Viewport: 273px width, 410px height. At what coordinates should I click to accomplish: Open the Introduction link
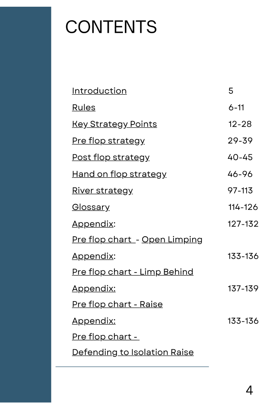click(99, 91)
